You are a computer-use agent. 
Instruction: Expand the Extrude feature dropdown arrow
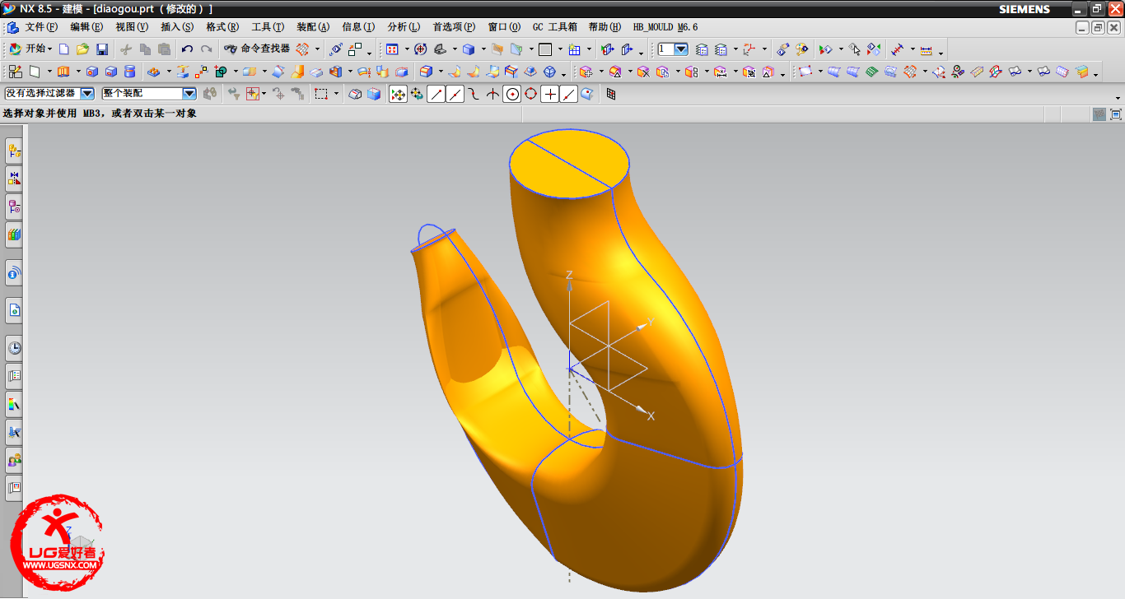tap(78, 72)
